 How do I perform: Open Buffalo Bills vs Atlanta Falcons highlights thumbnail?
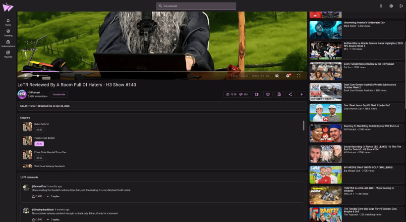coord(326,50)
